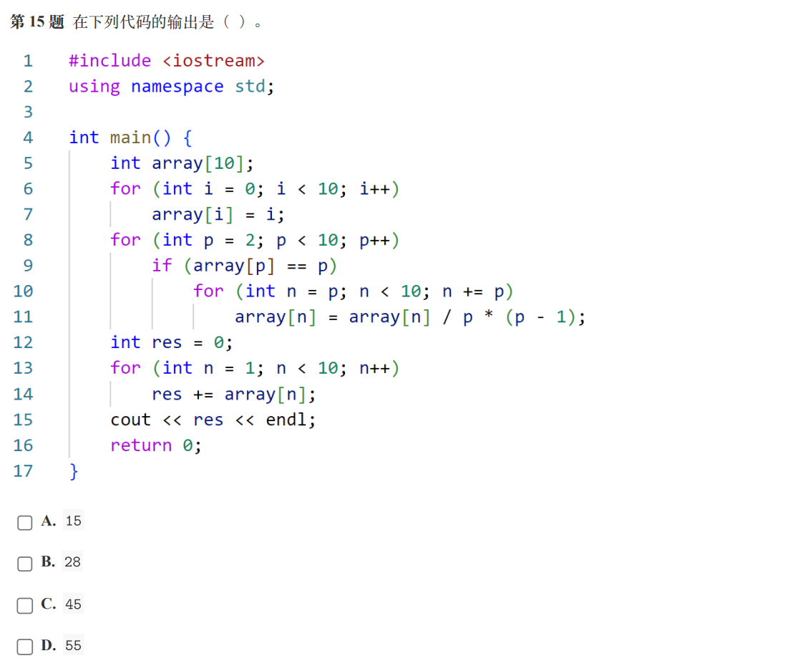Click line number 1 in the code gutter

coord(28,61)
